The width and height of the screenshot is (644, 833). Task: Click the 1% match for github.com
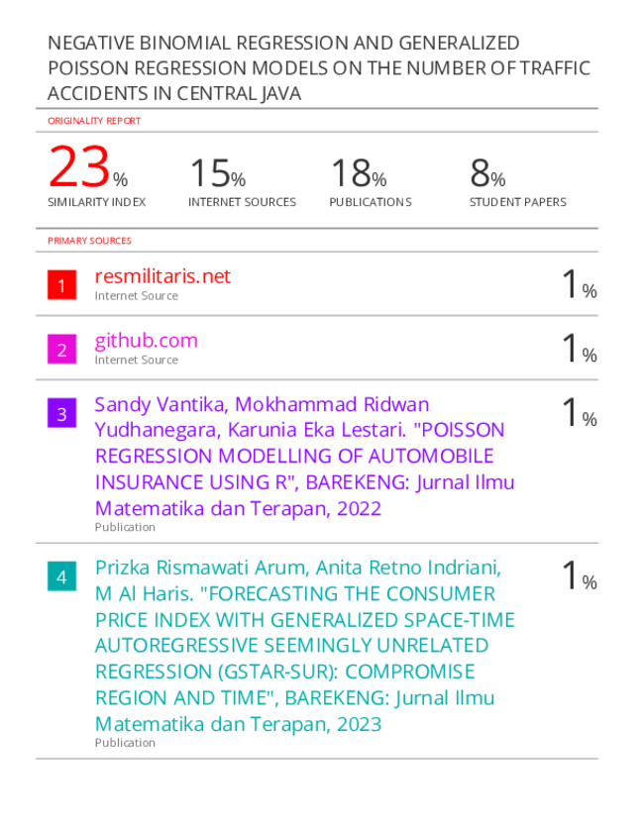580,348
